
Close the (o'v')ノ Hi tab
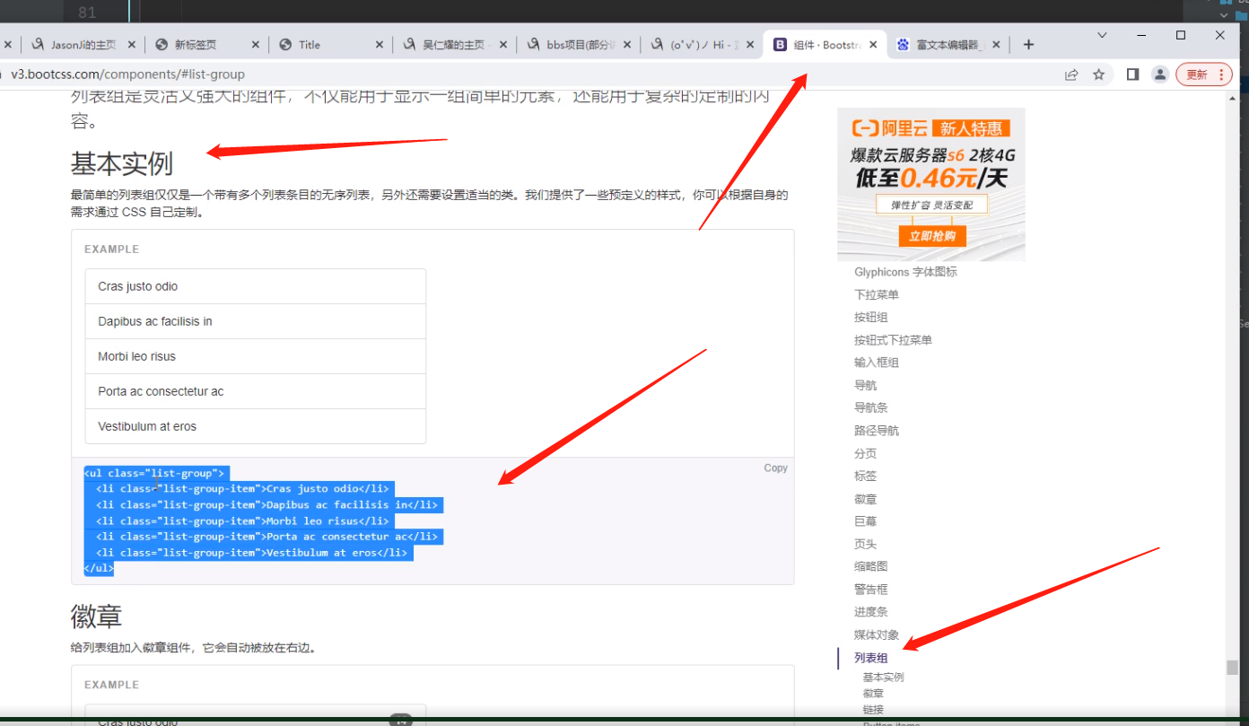[x=750, y=45]
